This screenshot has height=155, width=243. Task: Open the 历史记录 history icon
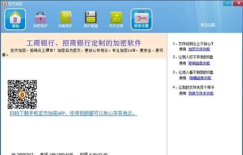pyautogui.click(x=116, y=19)
